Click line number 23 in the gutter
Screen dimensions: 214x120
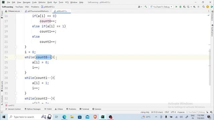6,52
